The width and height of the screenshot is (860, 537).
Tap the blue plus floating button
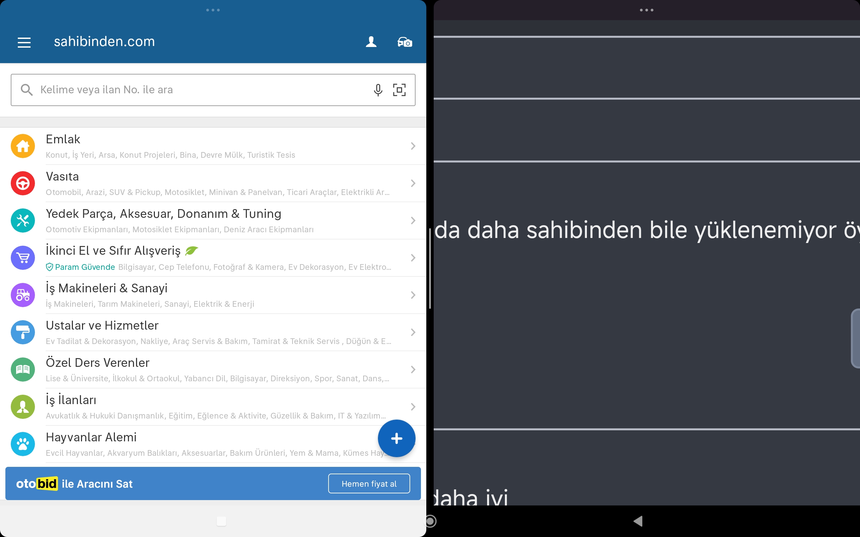(x=397, y=439)
